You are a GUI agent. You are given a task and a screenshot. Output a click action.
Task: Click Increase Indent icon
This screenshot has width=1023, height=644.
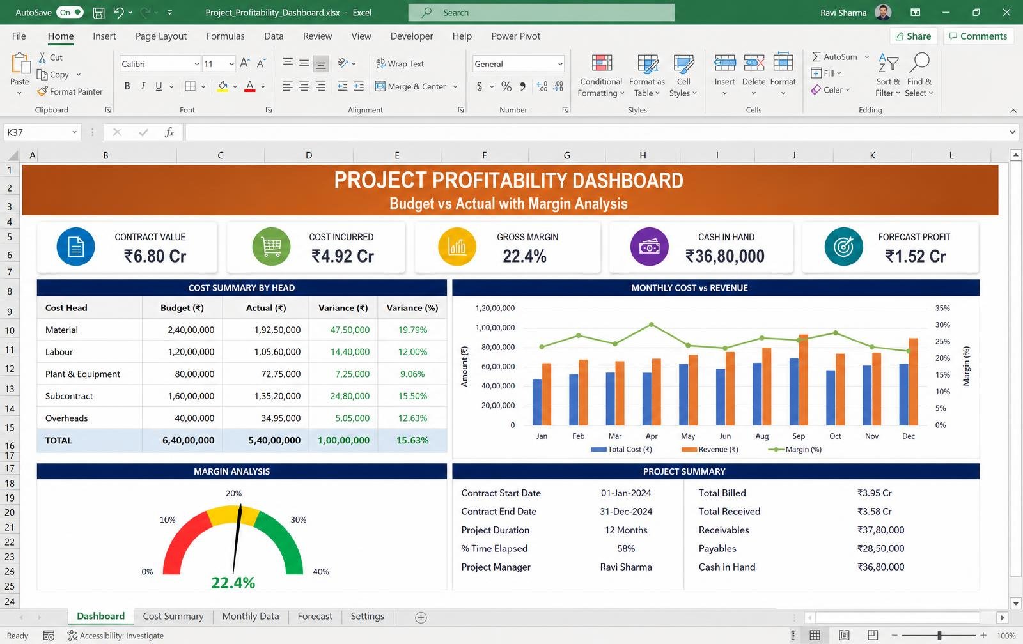click(x=359, y=86)
